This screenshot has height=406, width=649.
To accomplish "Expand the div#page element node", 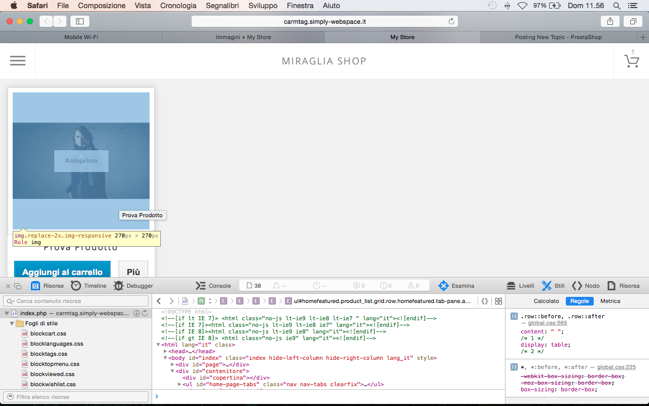I will pos(172,364).
